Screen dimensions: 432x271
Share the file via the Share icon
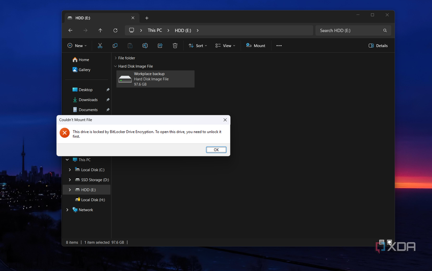coord(160,45)
